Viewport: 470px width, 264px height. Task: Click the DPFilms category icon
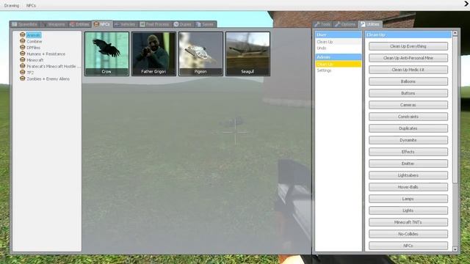22,47
